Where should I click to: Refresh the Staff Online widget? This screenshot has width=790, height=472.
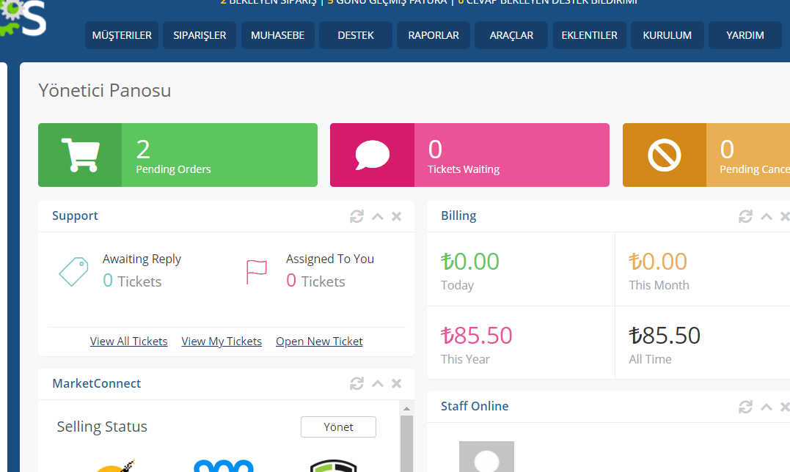tap(745, 407)
